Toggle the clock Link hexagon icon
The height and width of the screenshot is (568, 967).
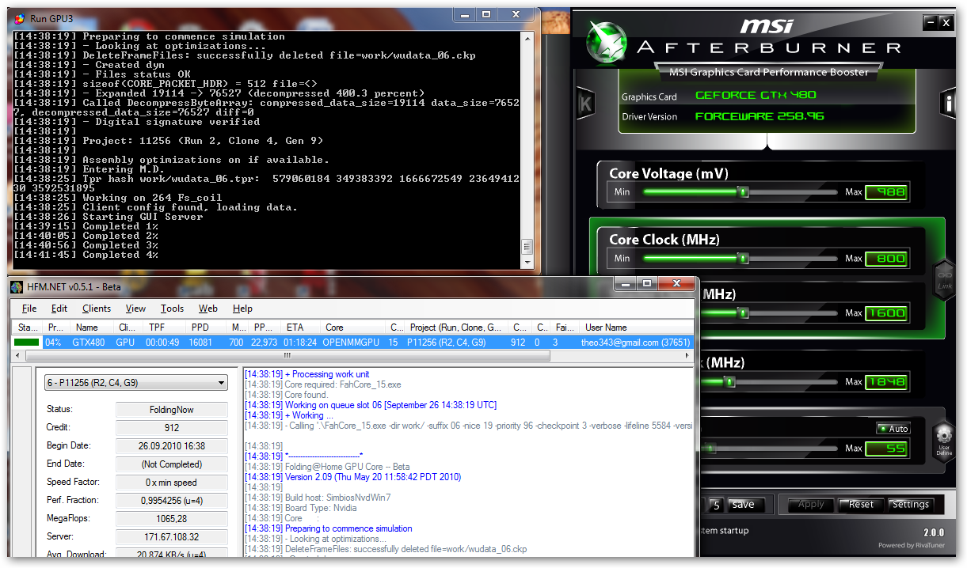tap(945, 278)
